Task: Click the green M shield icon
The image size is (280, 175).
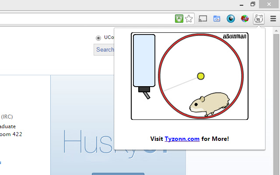Action: click(x=179, y=18)
